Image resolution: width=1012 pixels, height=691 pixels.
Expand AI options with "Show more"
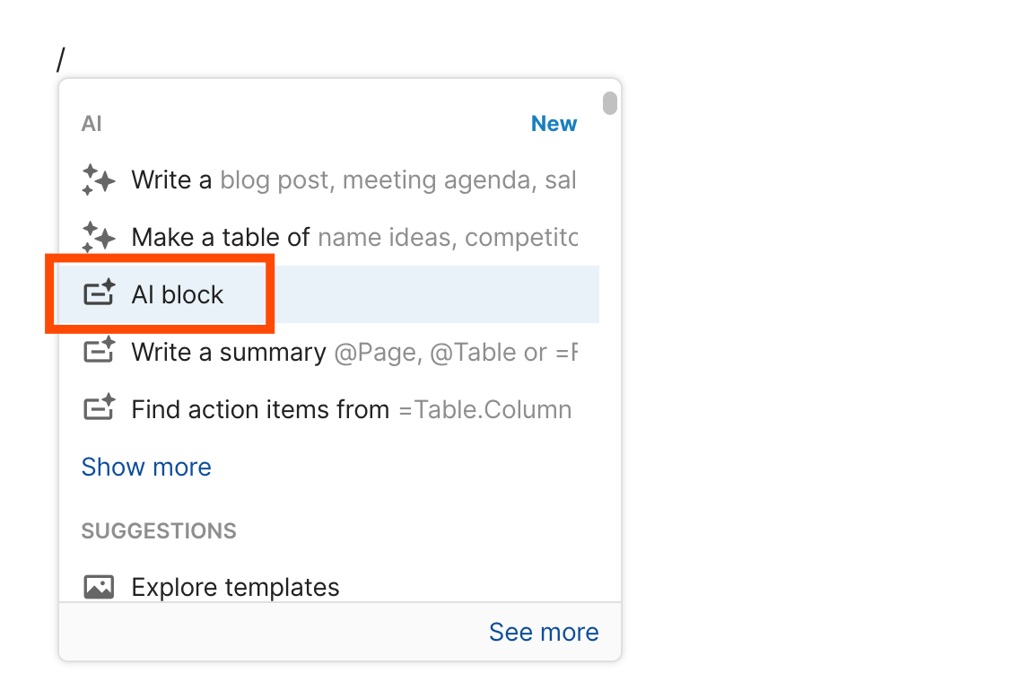(x=146, y=467)
